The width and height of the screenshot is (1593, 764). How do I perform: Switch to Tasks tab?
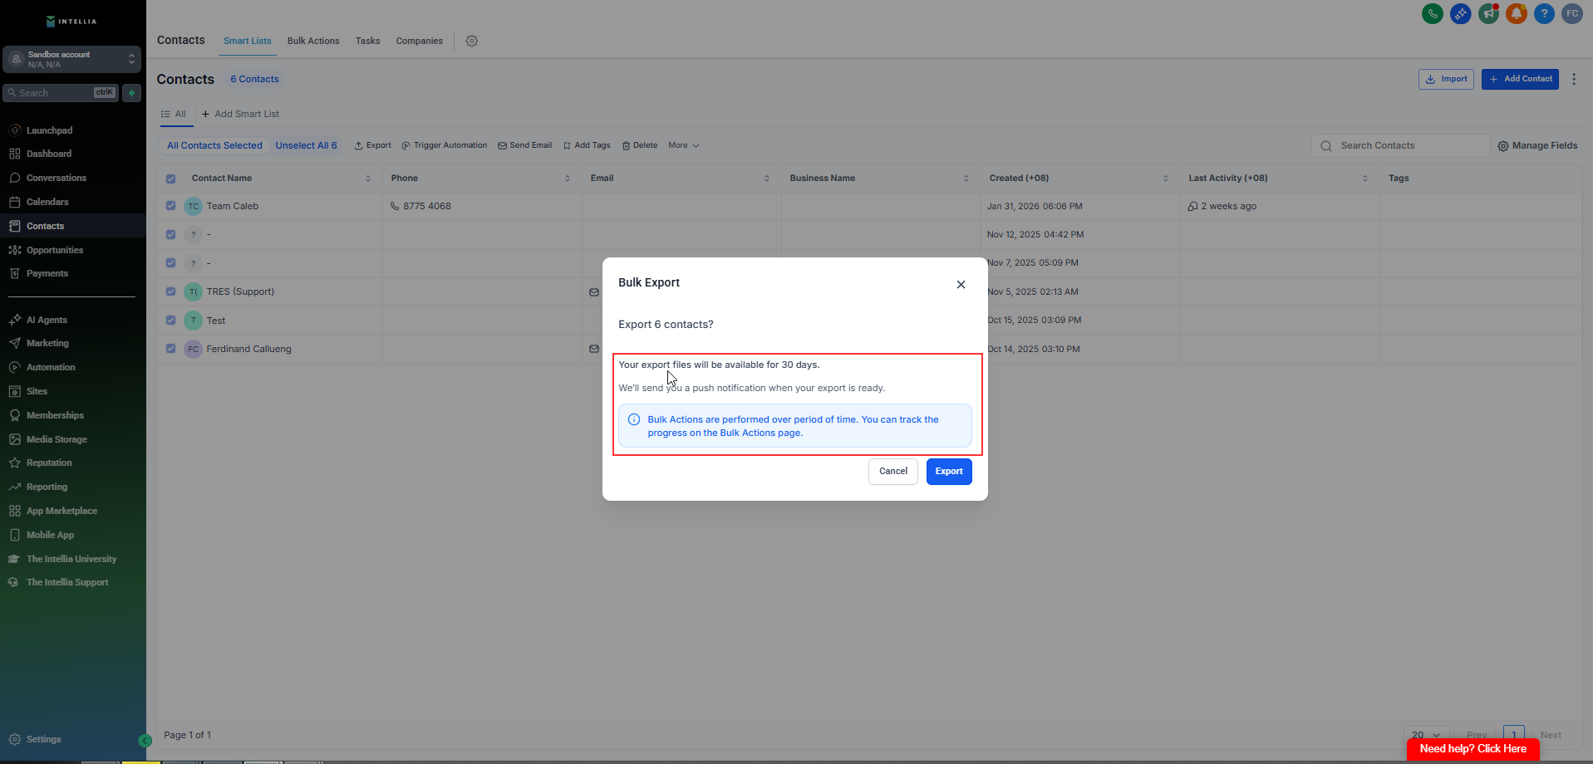[367, 41]
